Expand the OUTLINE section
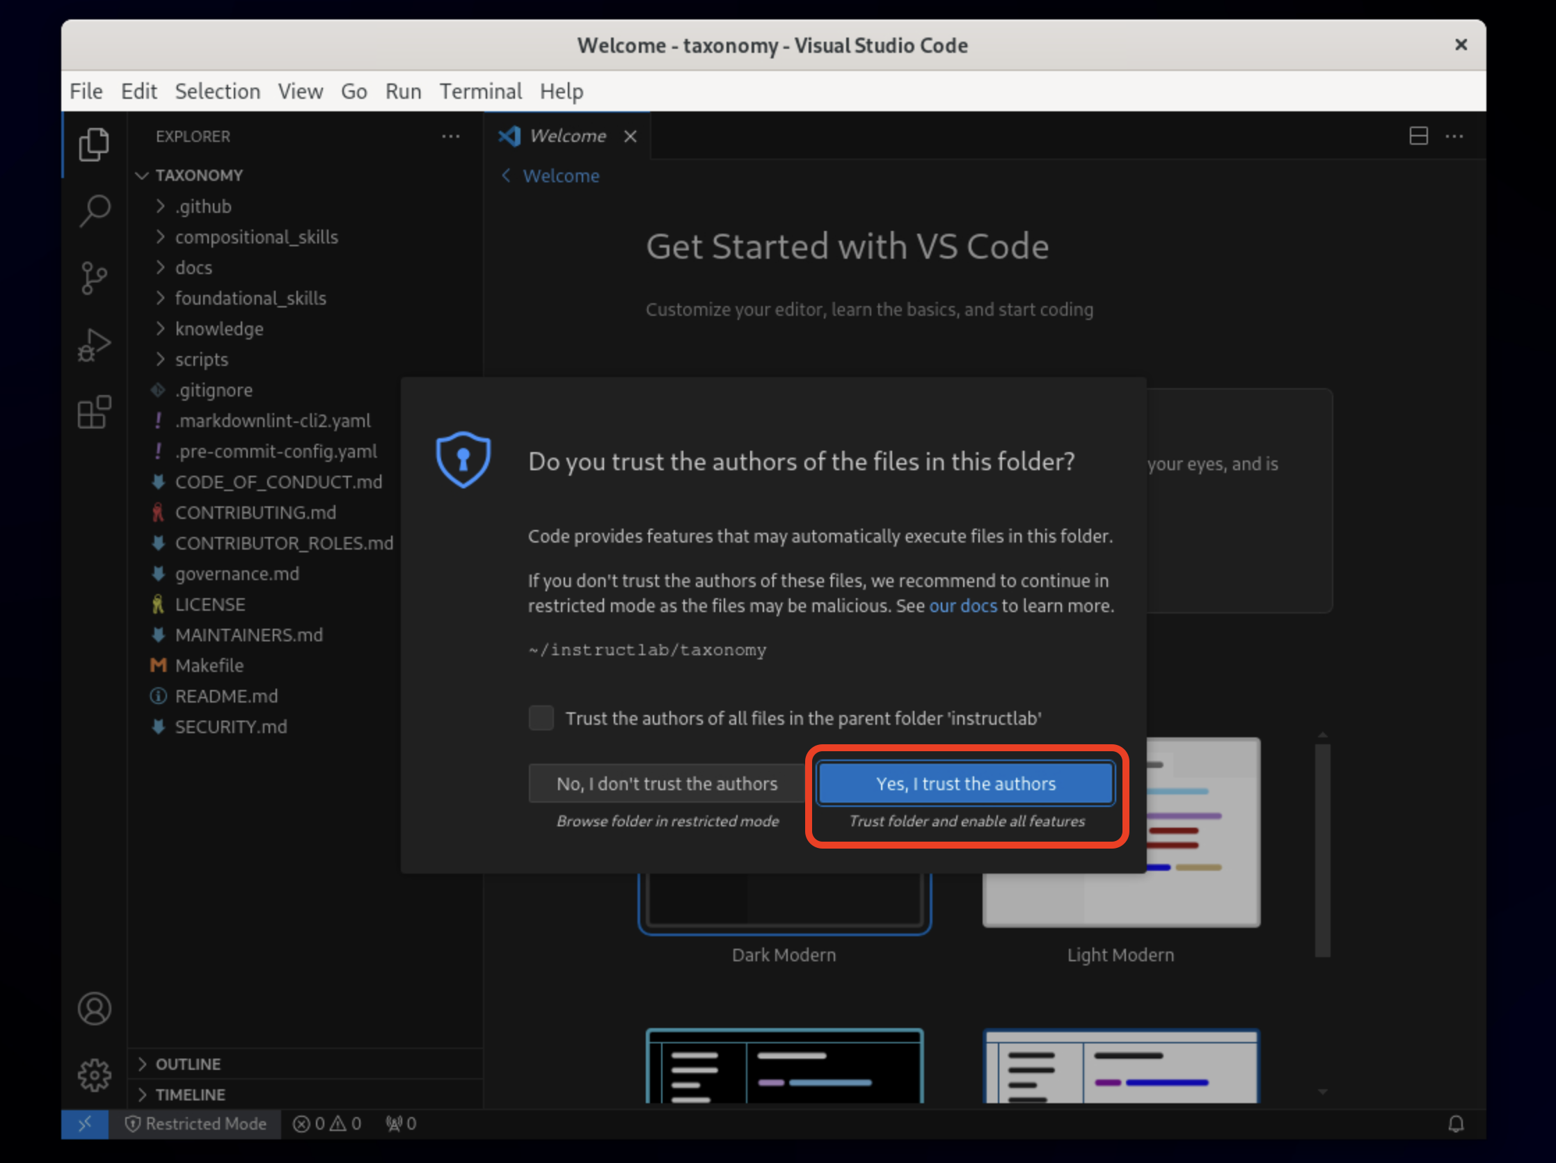The width and height of the screenshot is (1556, 1163). (x=187, y=1064)
